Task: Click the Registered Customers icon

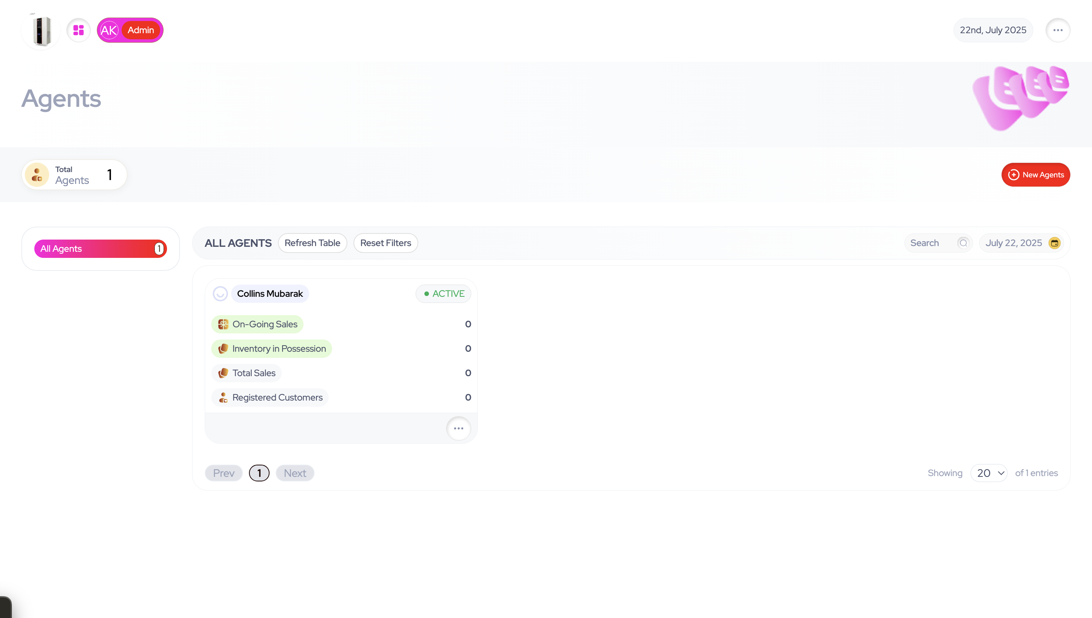Action: [x=223, y=398]
